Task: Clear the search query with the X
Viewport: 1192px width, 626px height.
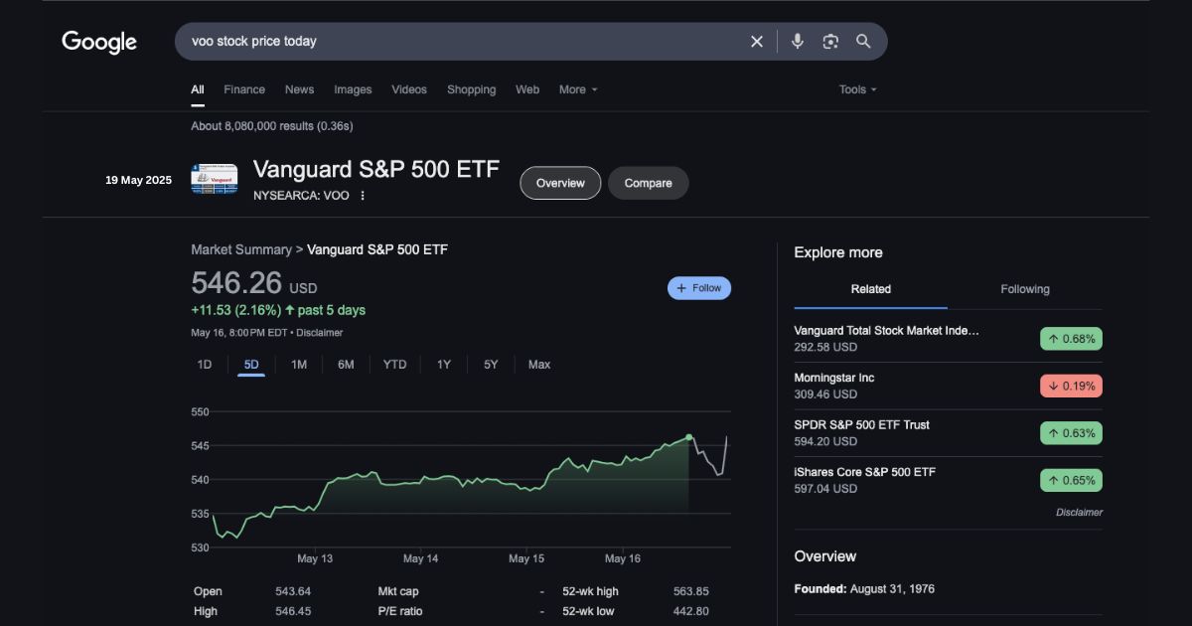Action: pyautogui.click(x=756, y=41)
